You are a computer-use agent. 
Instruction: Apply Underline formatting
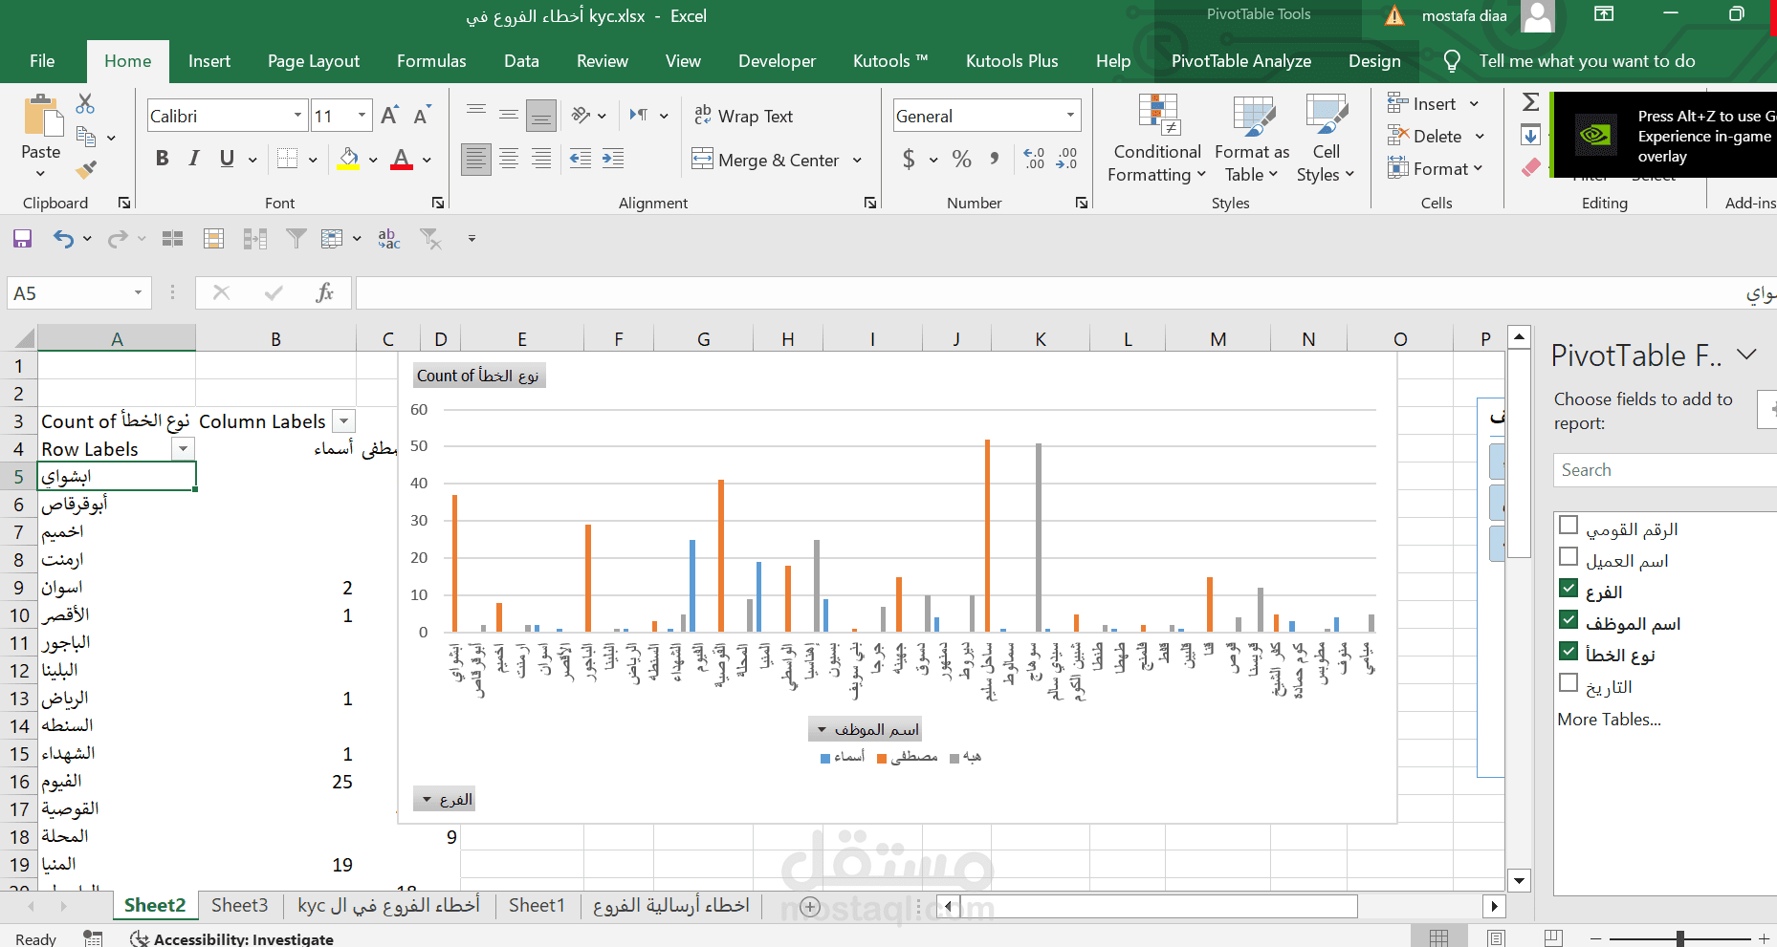227,159
